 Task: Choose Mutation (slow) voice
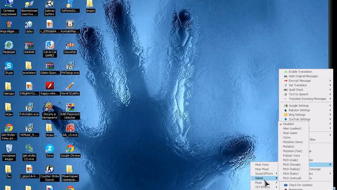(x=293, y=142)
